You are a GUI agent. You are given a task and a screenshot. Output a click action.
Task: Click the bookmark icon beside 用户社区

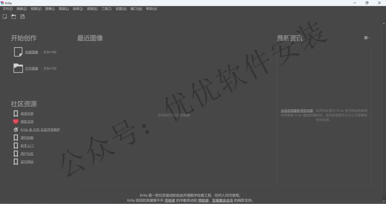16,154
